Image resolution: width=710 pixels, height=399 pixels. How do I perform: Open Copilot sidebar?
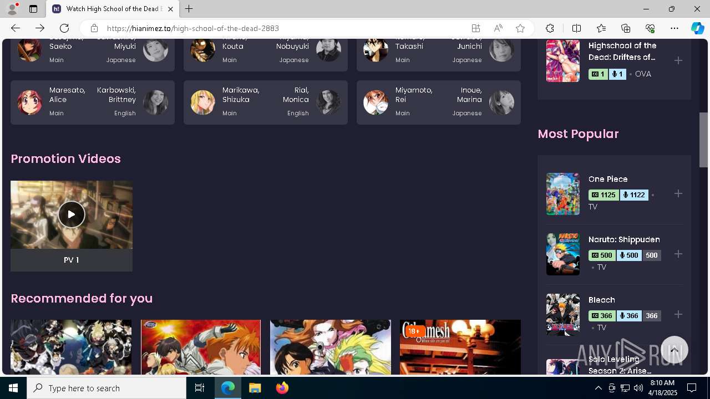[697, 28]
